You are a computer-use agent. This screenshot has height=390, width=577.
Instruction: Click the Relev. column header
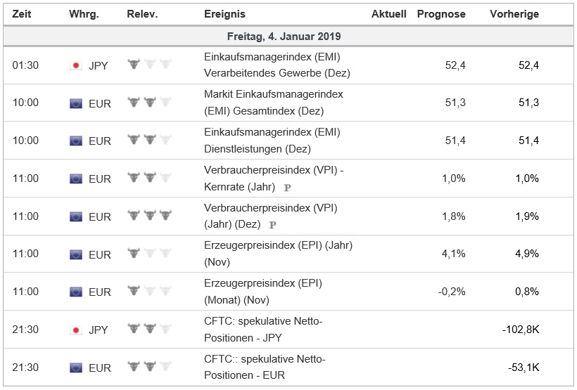pos(142,14)
